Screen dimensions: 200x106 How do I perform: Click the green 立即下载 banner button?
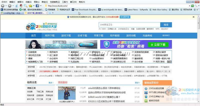(158, 45)
